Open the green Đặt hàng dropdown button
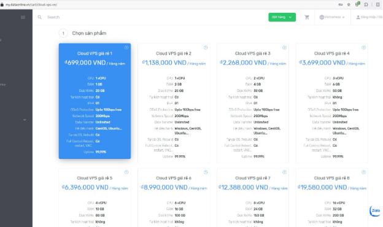This screenshot has height=227, width=383. click(x=282, y=17)
